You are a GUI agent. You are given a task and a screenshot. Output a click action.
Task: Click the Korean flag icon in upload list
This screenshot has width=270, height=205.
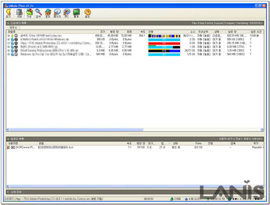(x=13, y=147)
